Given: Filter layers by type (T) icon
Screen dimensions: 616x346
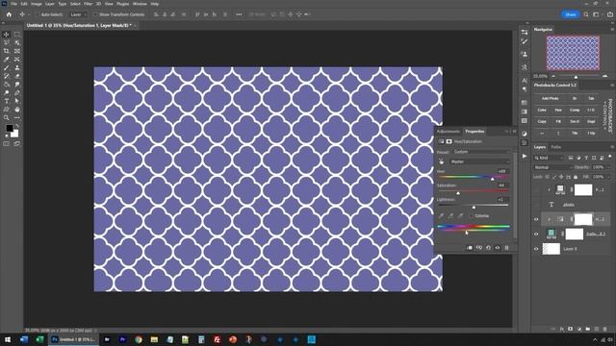Looking at the screenshot, I should pos(586,158).
